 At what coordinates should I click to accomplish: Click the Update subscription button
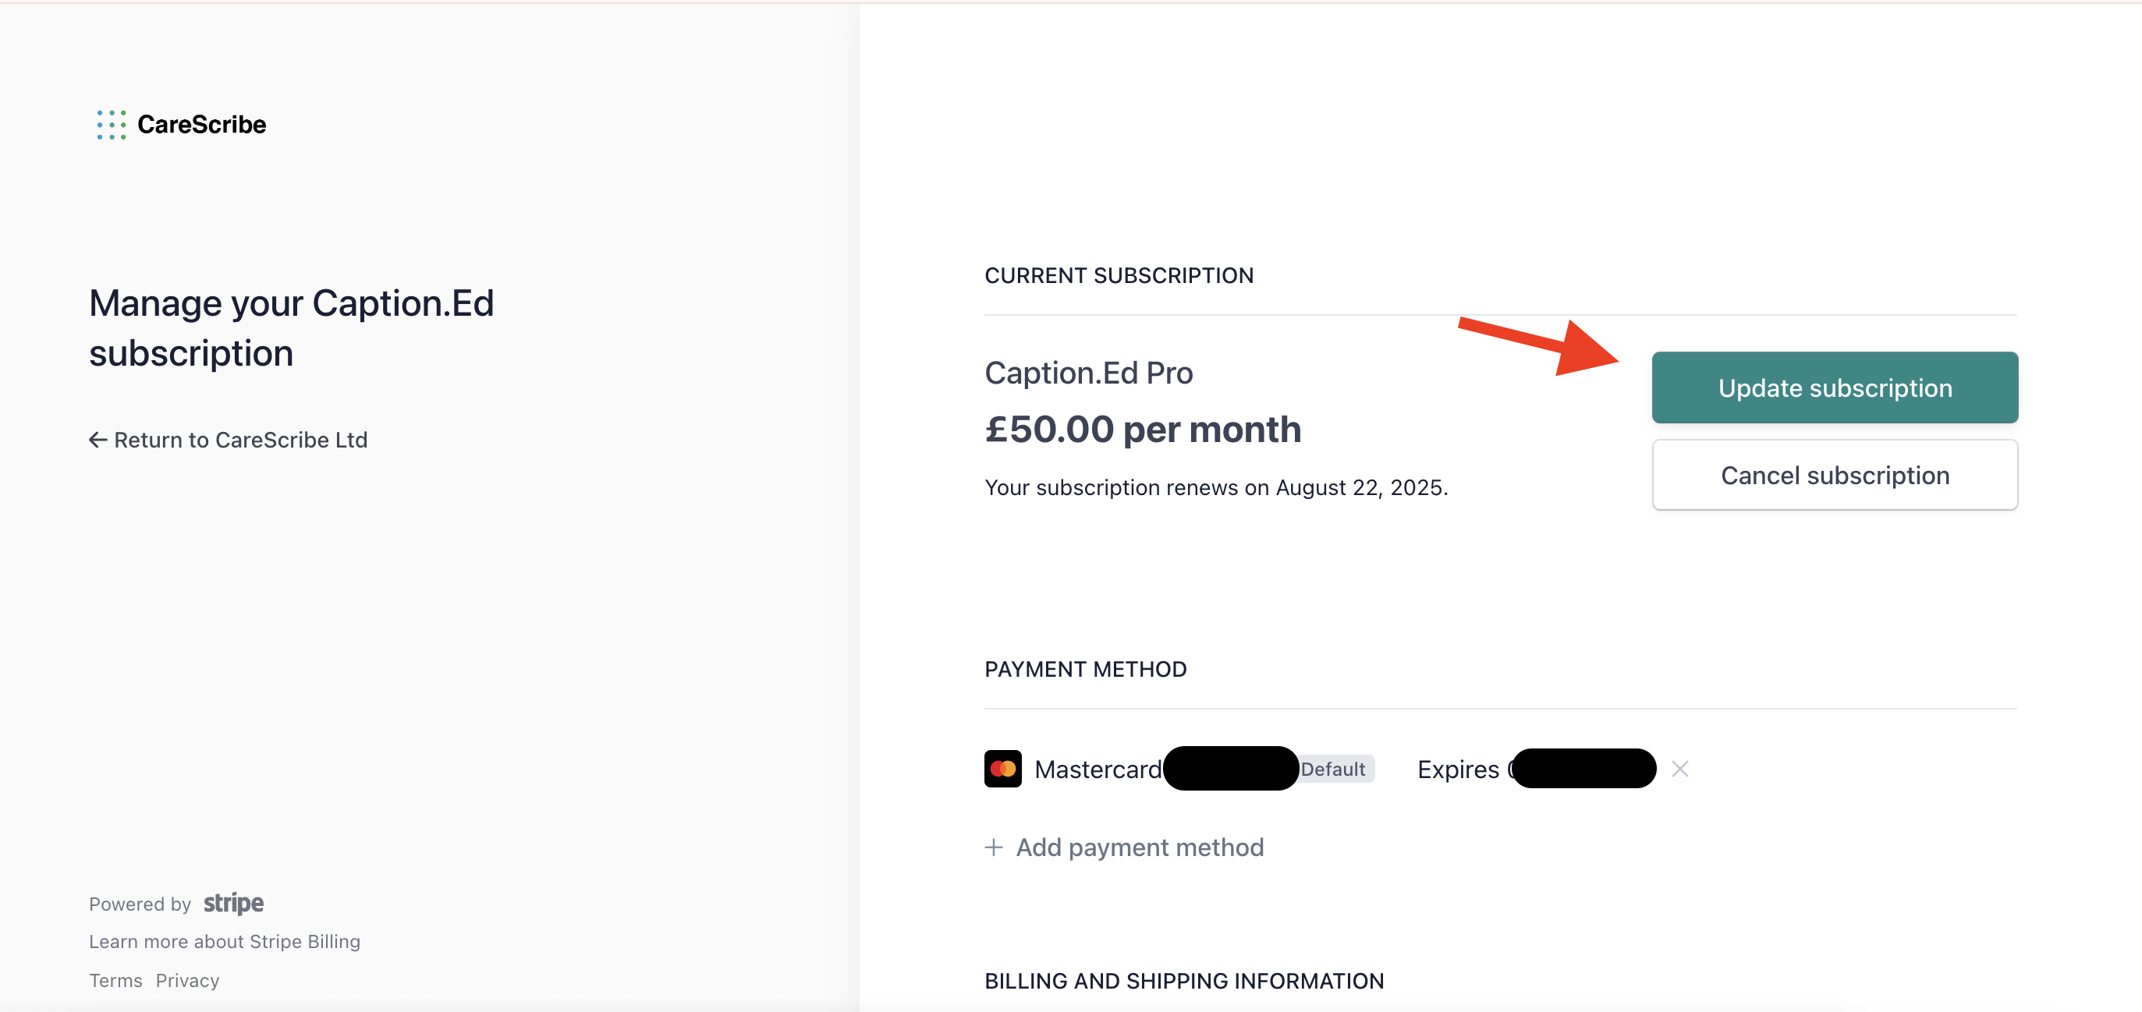pos(1835,387)
